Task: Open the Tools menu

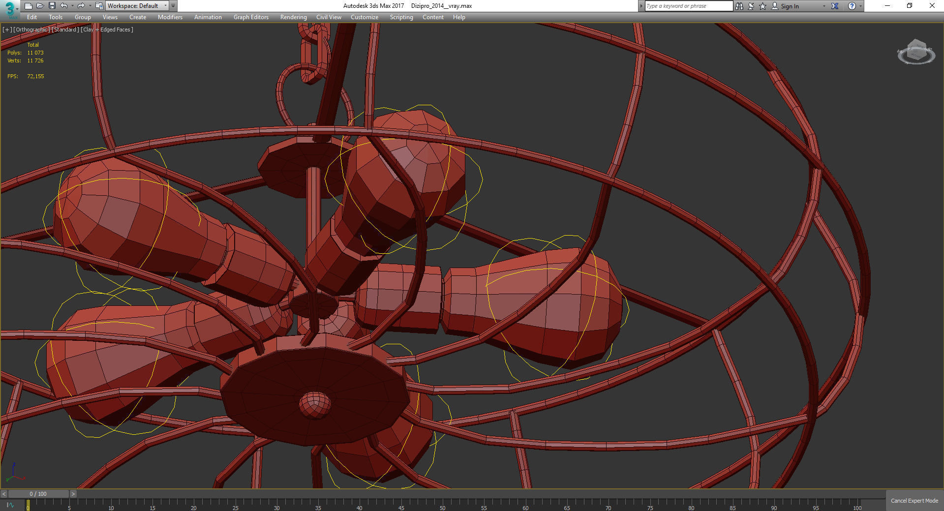Action: (56, 17)
